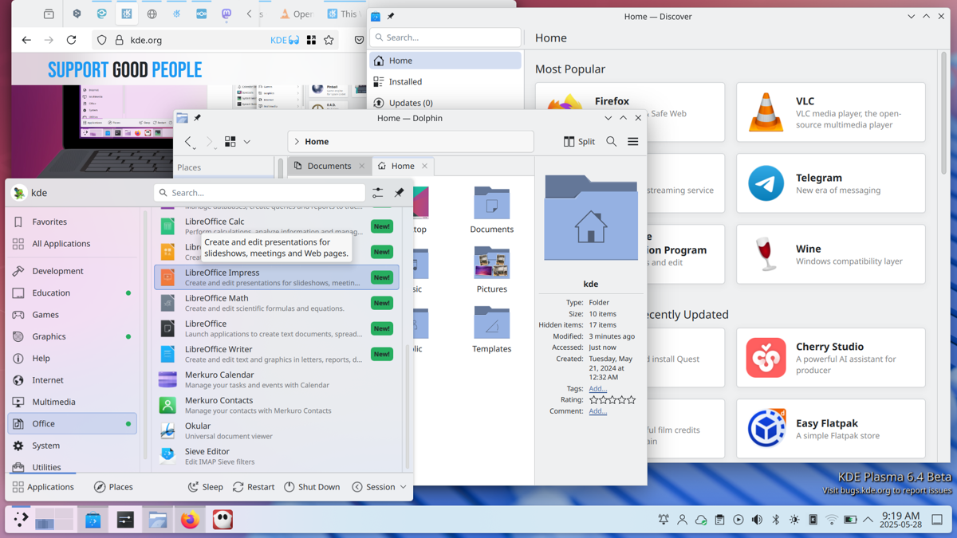Toggle Split view in Dolphin
Screen dimensions: 957x538
[x=579, y=141]
